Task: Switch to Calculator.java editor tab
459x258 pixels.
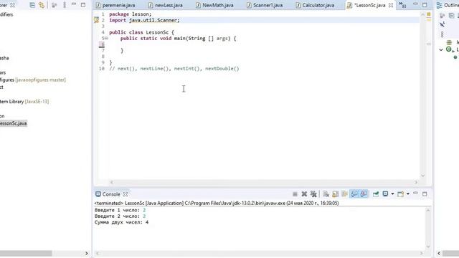Action: pyautogui.click(x=315, y=5)
